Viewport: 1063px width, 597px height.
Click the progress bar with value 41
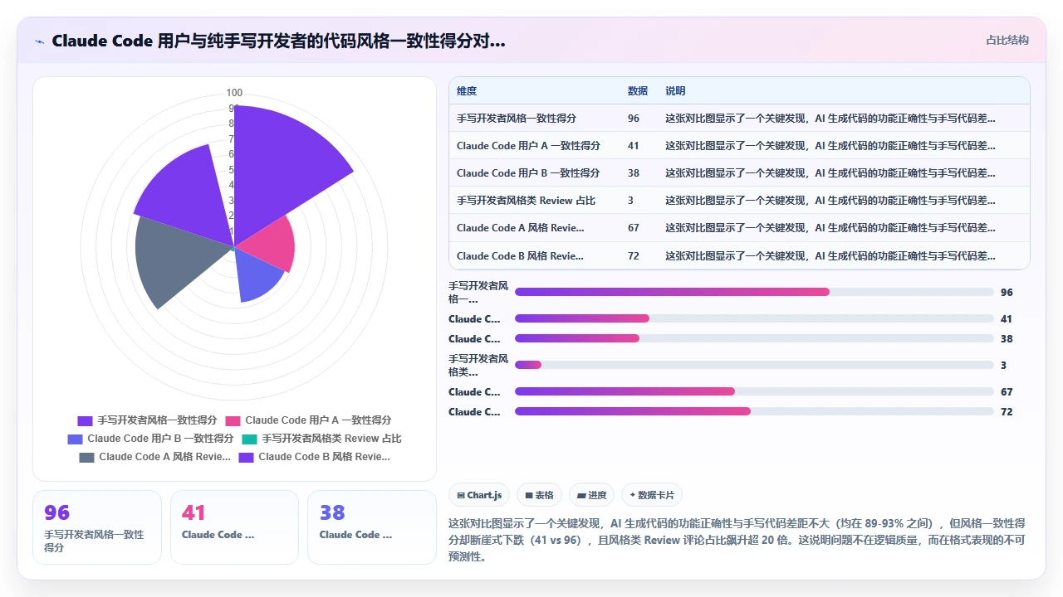tap(754, 318)
